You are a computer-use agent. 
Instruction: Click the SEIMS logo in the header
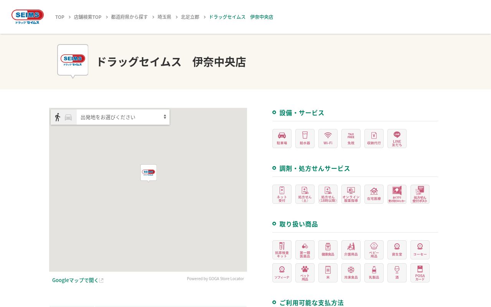click(x=28, y=17)
